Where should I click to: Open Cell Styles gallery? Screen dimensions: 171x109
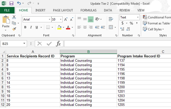tap(153, 29)
